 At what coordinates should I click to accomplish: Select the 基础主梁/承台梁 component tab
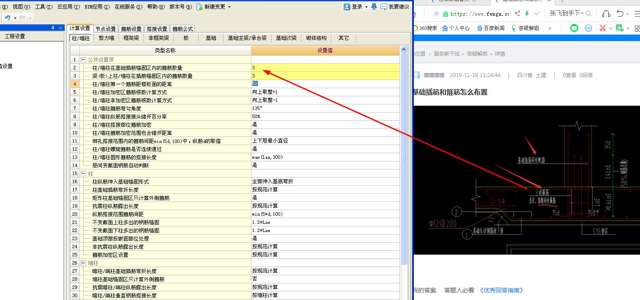click(247, 38)
